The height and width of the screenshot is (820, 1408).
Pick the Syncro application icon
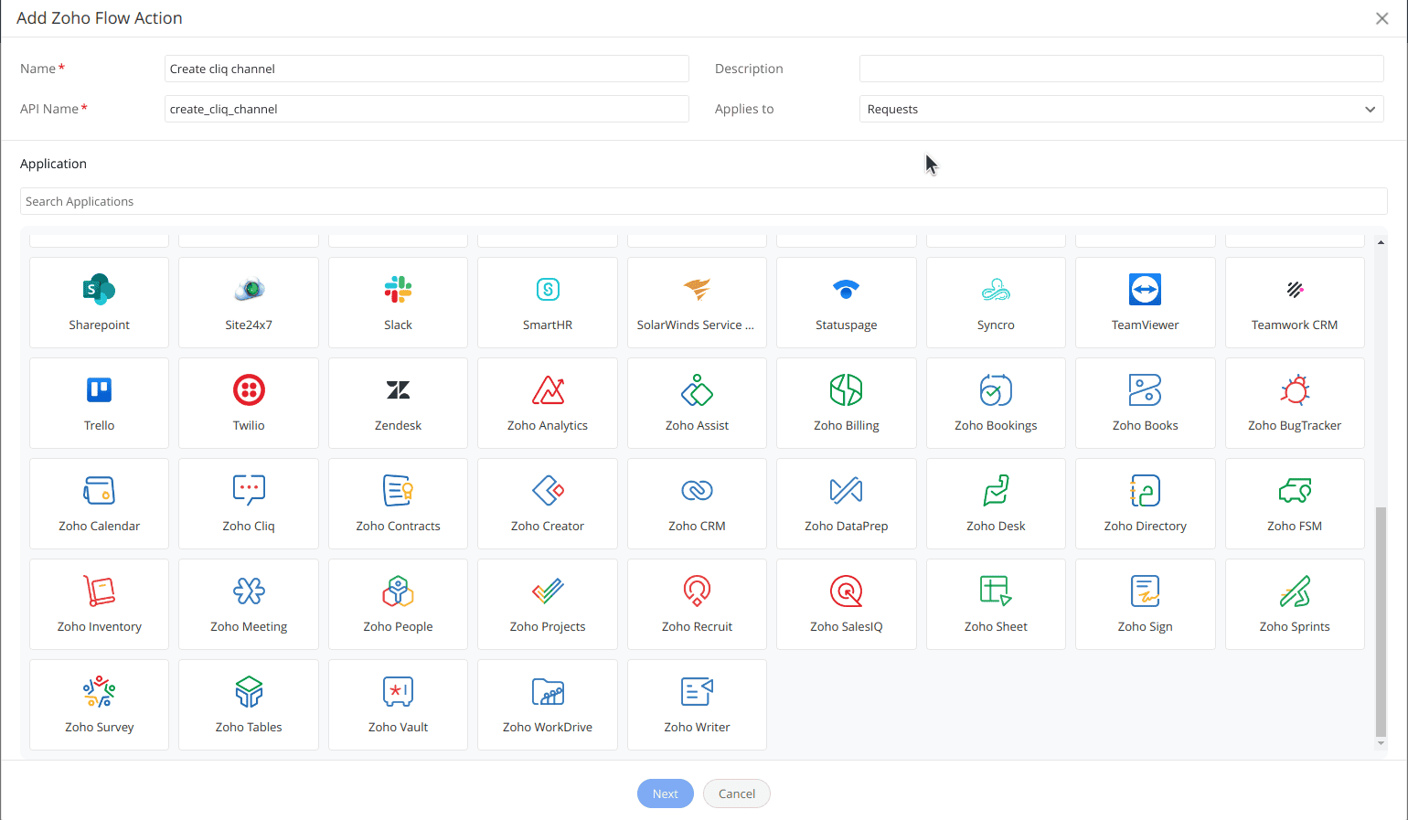996,303
